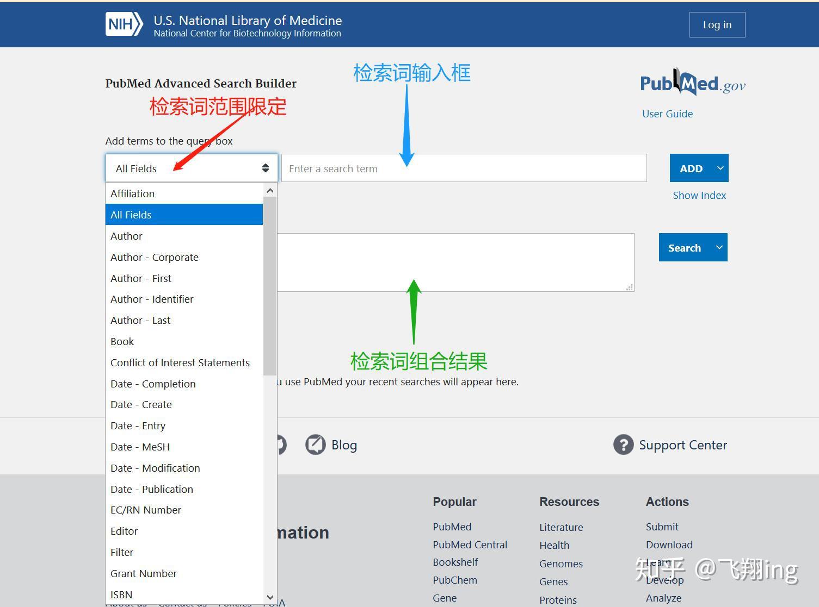Image resolution: width=819 pixels, height=607 pixels.
Task: Pick Date - Completion option
Action: click(184, 384)
